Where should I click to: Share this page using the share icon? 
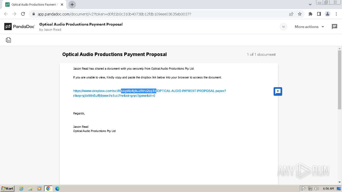pos(291,14)
